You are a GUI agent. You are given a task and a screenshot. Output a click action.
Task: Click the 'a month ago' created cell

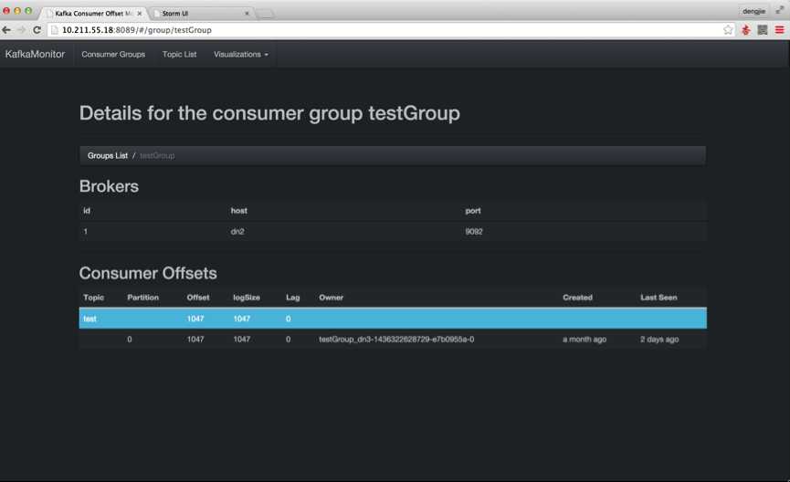pos(585,340)
